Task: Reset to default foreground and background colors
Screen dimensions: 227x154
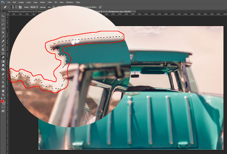Action: [1, 98]
